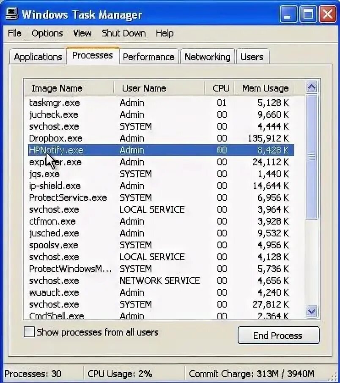Click the Processes: 30 status bar entry
This screenshot has width=340, height=383.
click(33, 374)
